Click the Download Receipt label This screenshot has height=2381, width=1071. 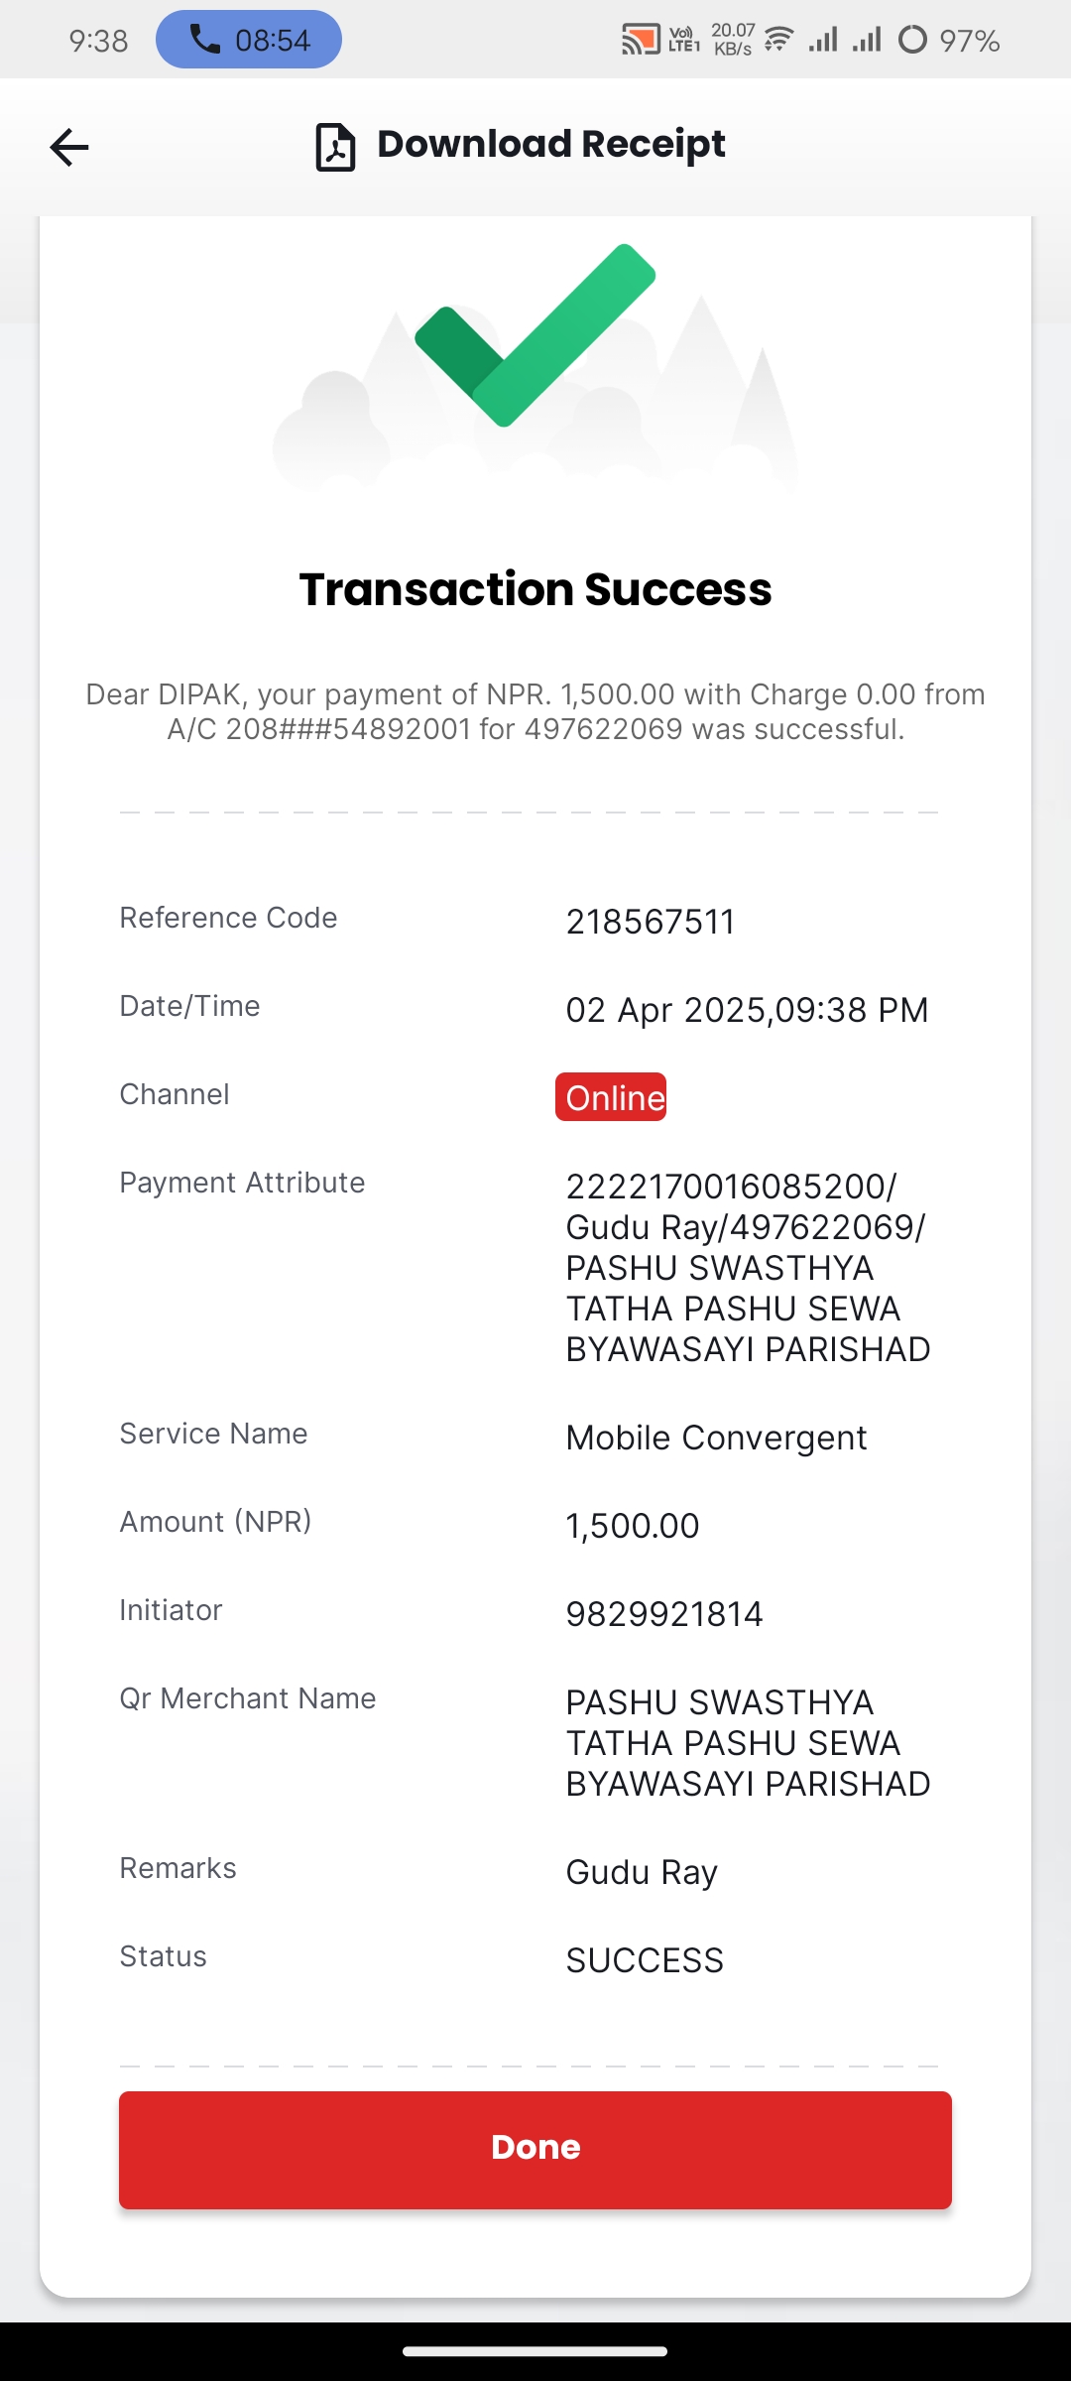(x=551, y=144)
